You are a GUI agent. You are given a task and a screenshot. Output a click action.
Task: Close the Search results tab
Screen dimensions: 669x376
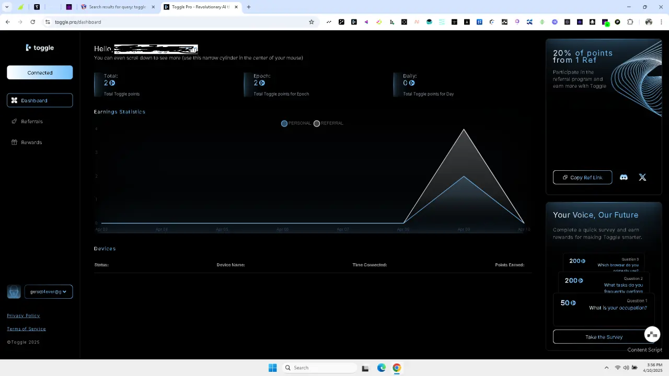point(154,7)
